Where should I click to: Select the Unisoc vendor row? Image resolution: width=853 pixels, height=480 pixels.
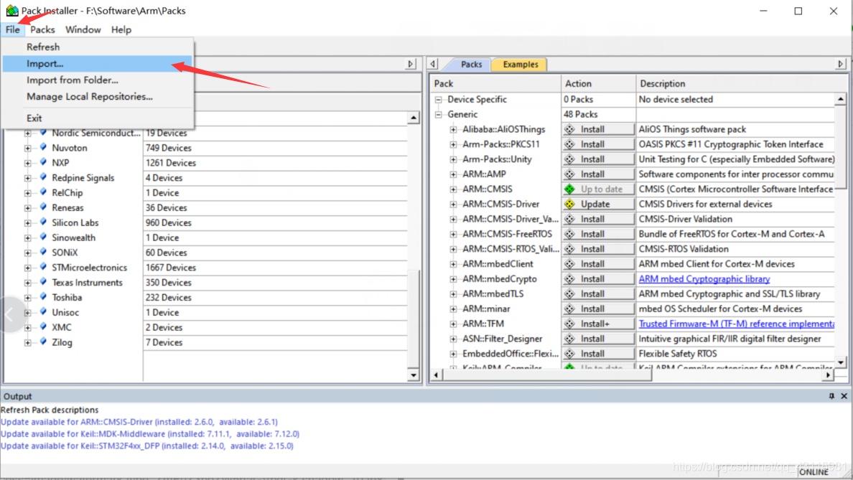(x=65, y=313)
